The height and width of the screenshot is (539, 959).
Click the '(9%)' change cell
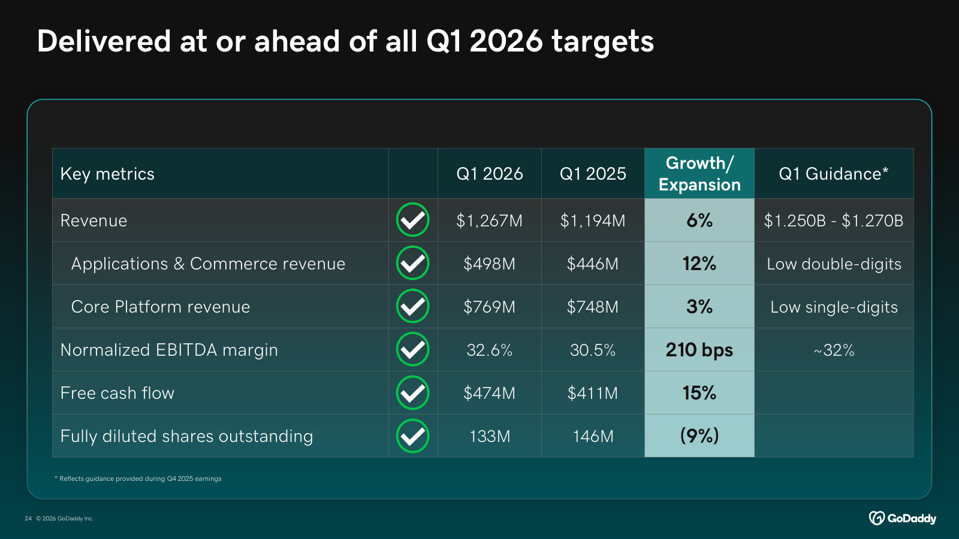[x=699, y=435]
